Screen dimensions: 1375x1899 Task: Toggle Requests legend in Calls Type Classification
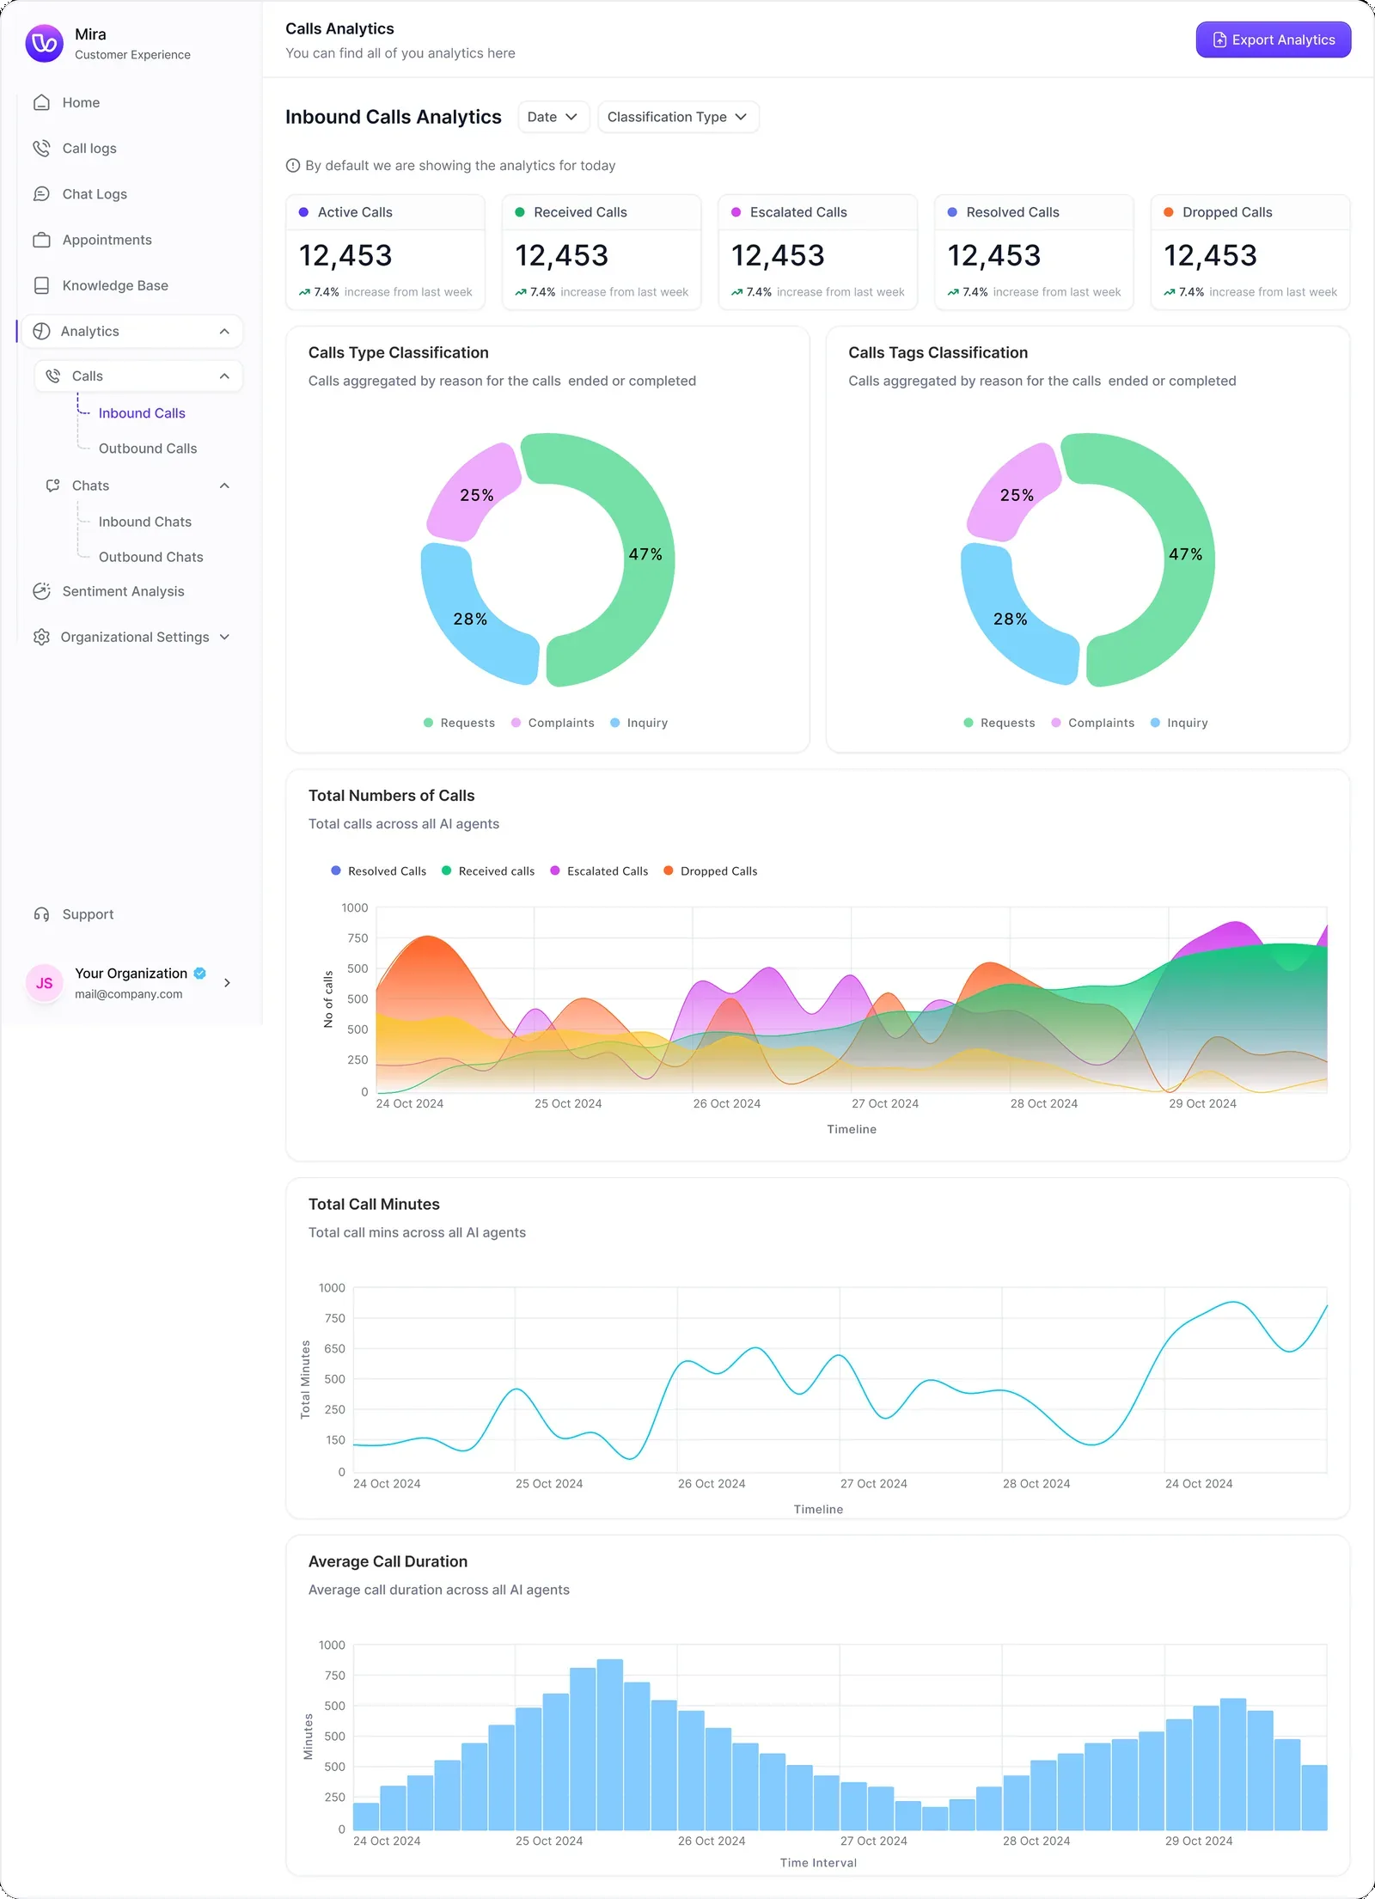tap(459, 723)
